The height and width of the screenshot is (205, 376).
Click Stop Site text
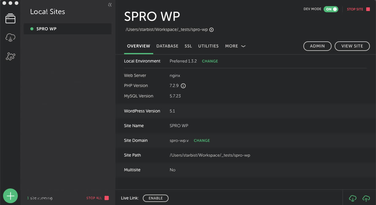pos(355,9)
